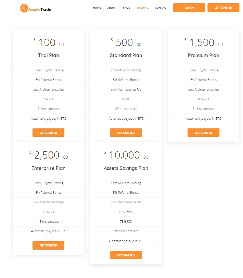The height and width of the screenshot is (278, 243).
Task: Click the Premium Plan heading
Action: click(203, 55)
